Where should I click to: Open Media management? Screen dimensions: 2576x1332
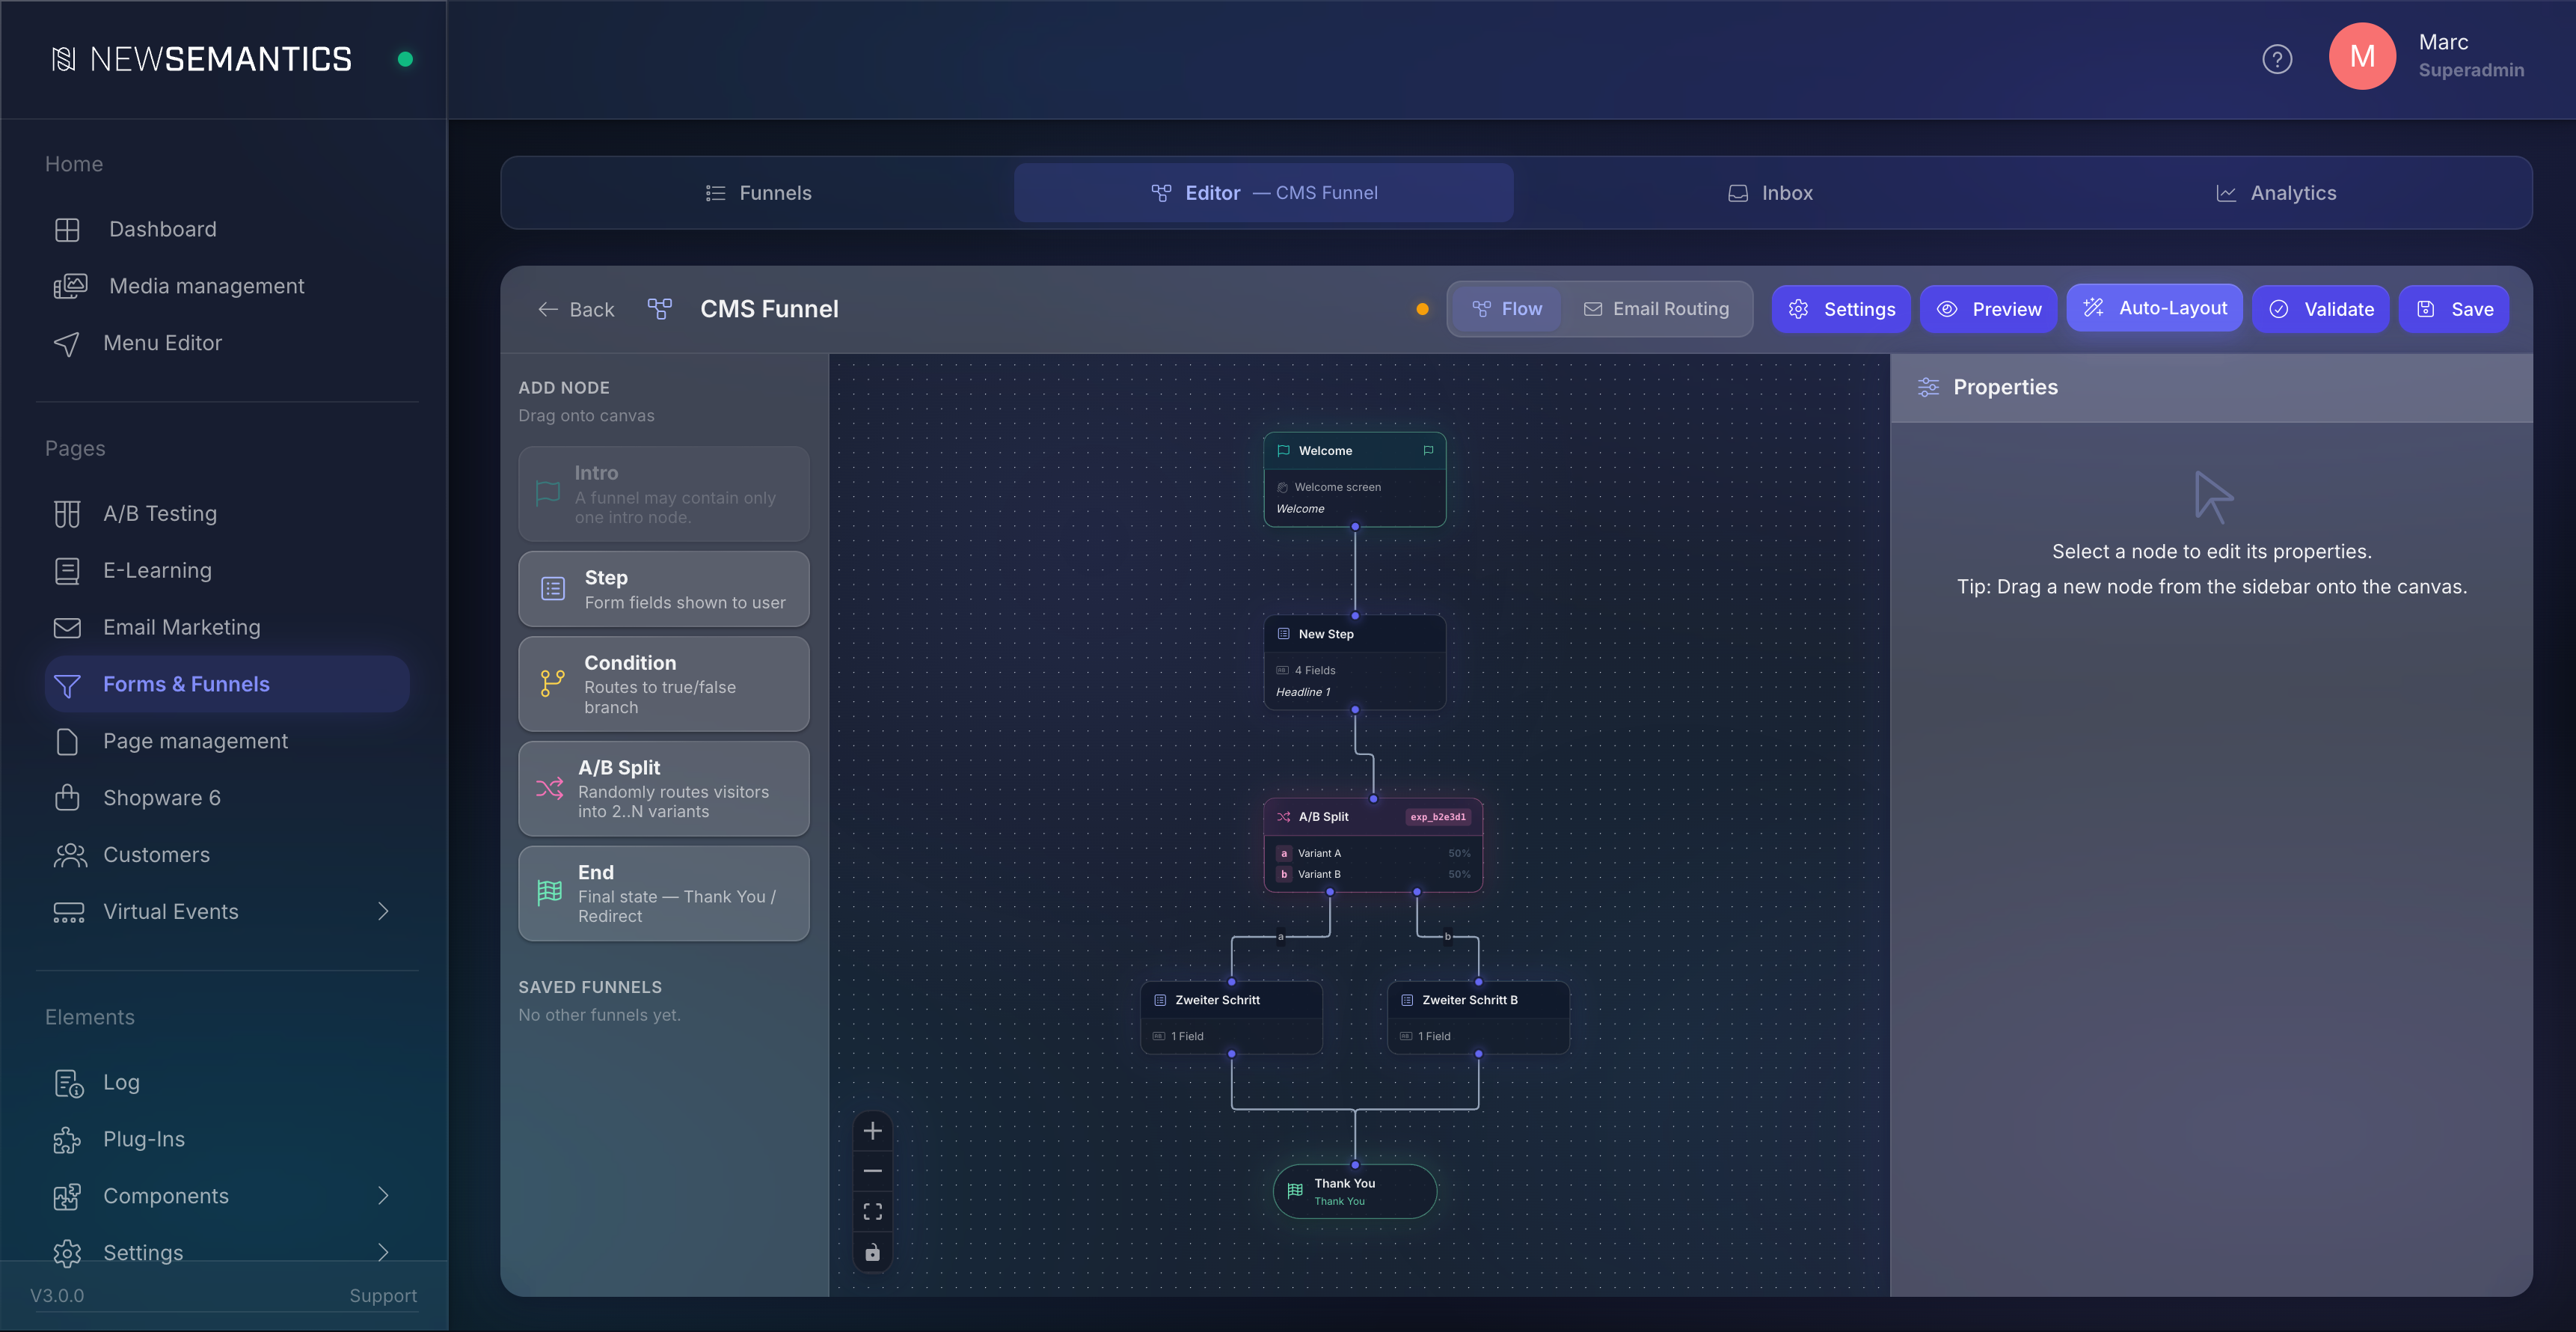(x=227, y=286)
